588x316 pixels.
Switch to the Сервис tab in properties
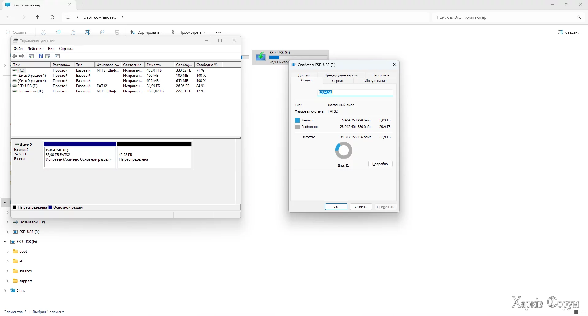pos(338,81)
